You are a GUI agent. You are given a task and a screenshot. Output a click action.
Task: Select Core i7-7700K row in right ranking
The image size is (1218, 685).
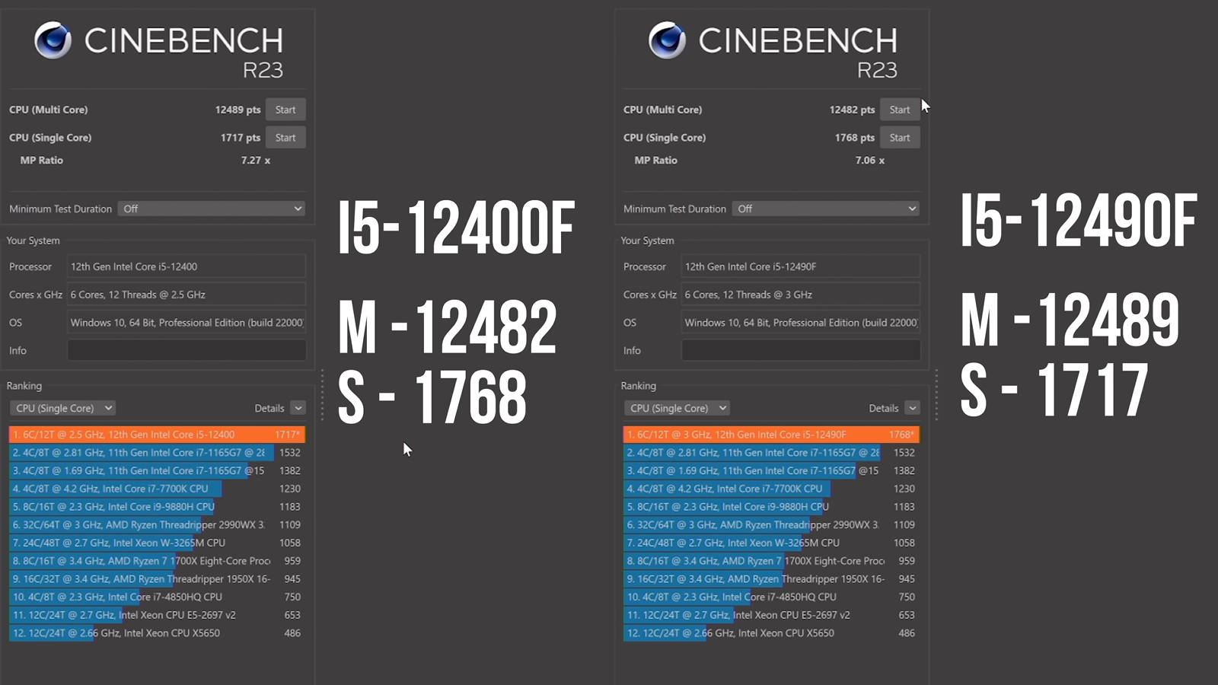771,489
